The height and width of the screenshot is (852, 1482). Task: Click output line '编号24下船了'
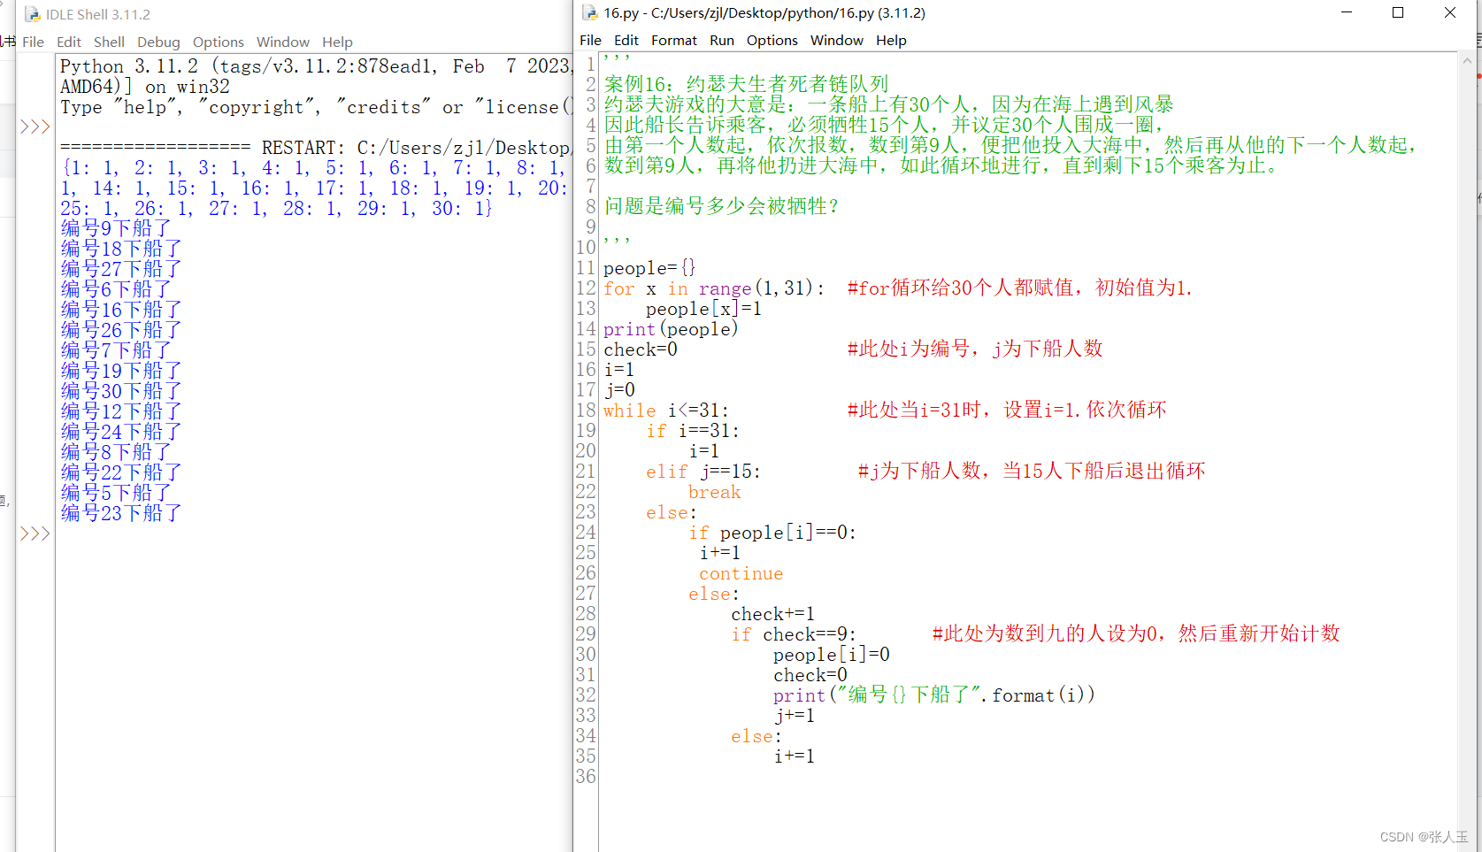point(120,432)
